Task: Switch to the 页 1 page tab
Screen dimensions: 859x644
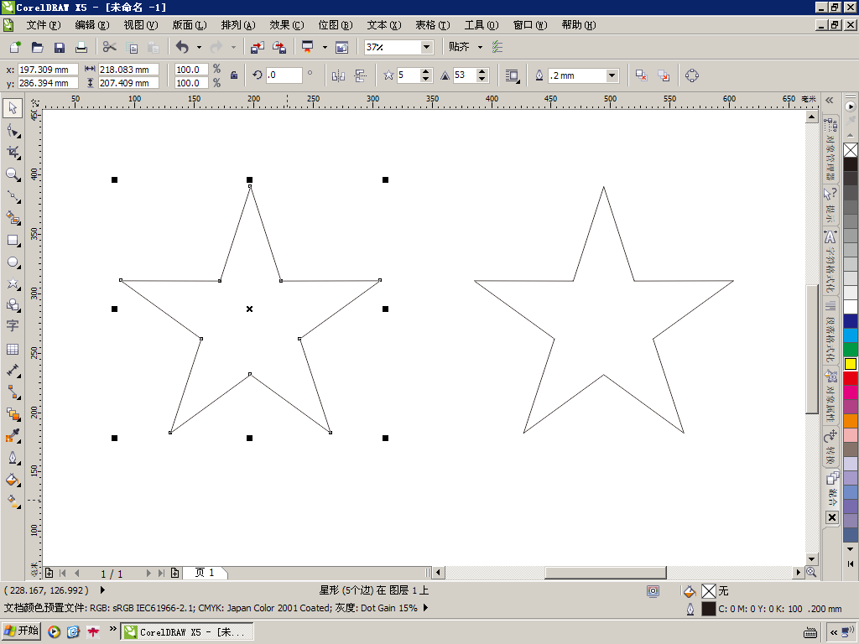Action: [205, 573]
